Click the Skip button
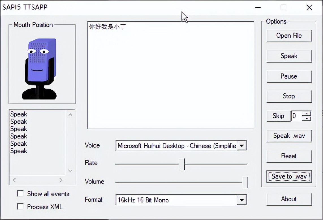This screenshot has width=323, height=220. (x=278, y=116)
